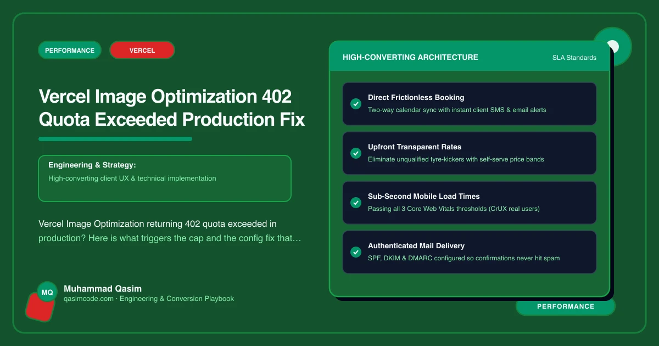
Task: Click the check icon beside Upfront Transparent Rates
Action: click(x=355, y=153)
